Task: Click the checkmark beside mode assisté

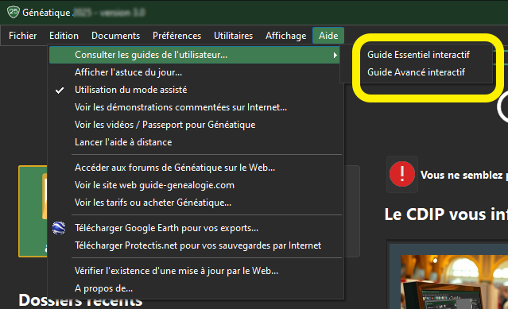Action: (60, 91)
